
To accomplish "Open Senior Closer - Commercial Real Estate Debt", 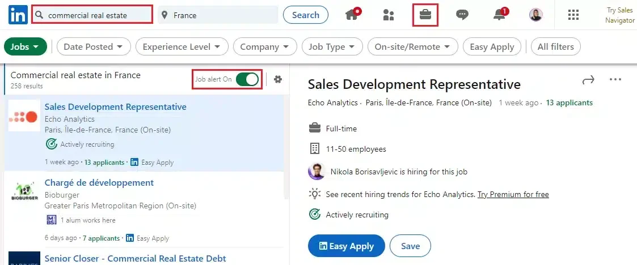I will (x=135, y=259).
